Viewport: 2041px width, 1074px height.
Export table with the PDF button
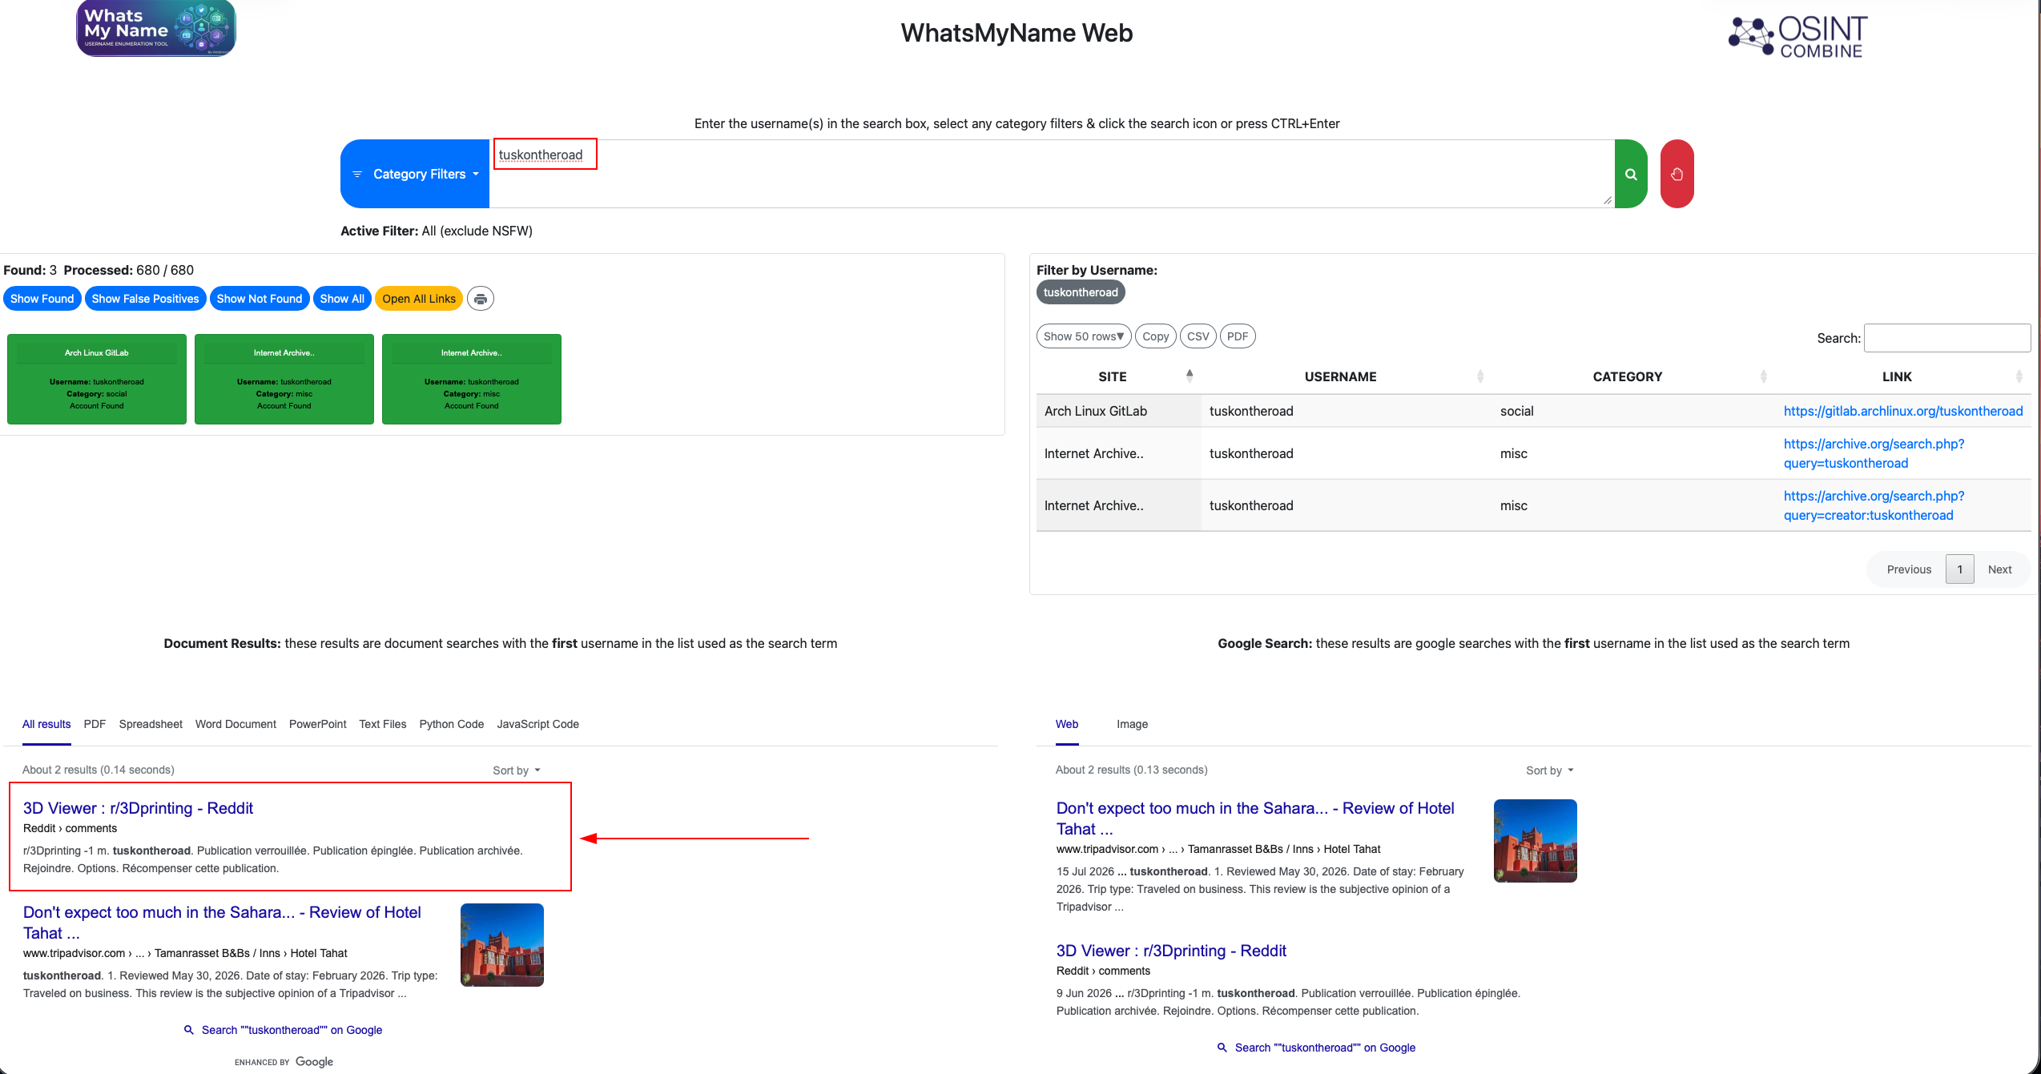point(1238,336)
